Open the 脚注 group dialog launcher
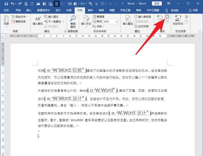Image resolution: width=203 pixels, height=156 pixels. pyautogui.click(x=65, y=31)
